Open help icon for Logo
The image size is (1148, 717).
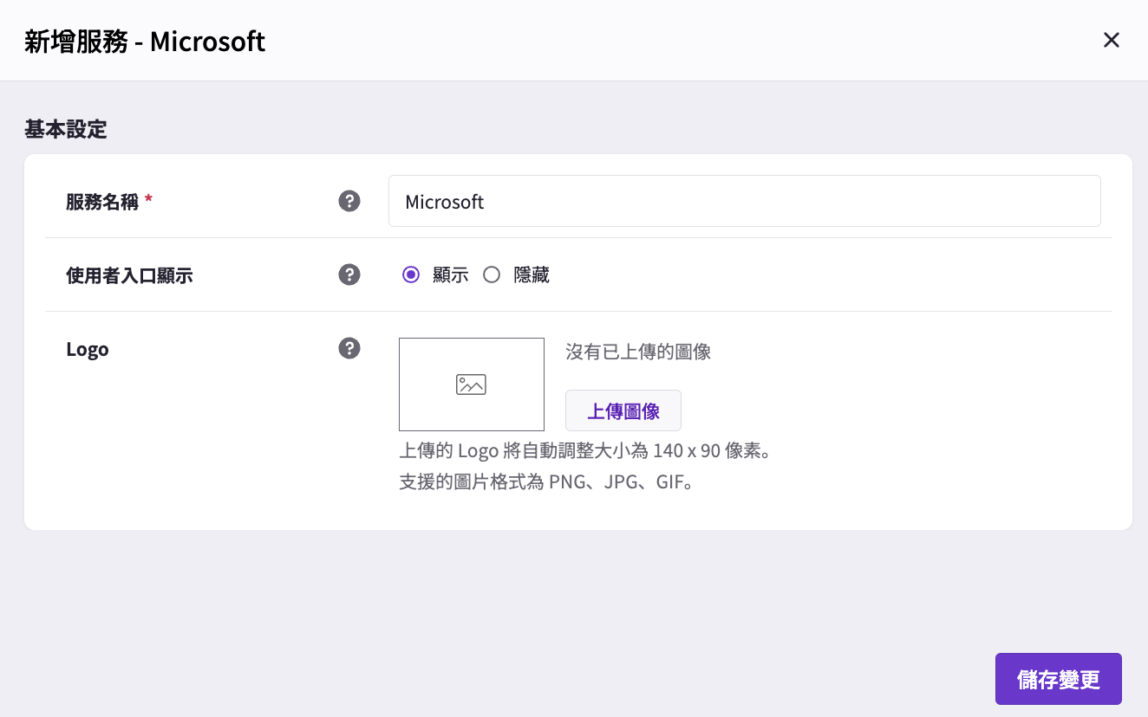[349, 349]
